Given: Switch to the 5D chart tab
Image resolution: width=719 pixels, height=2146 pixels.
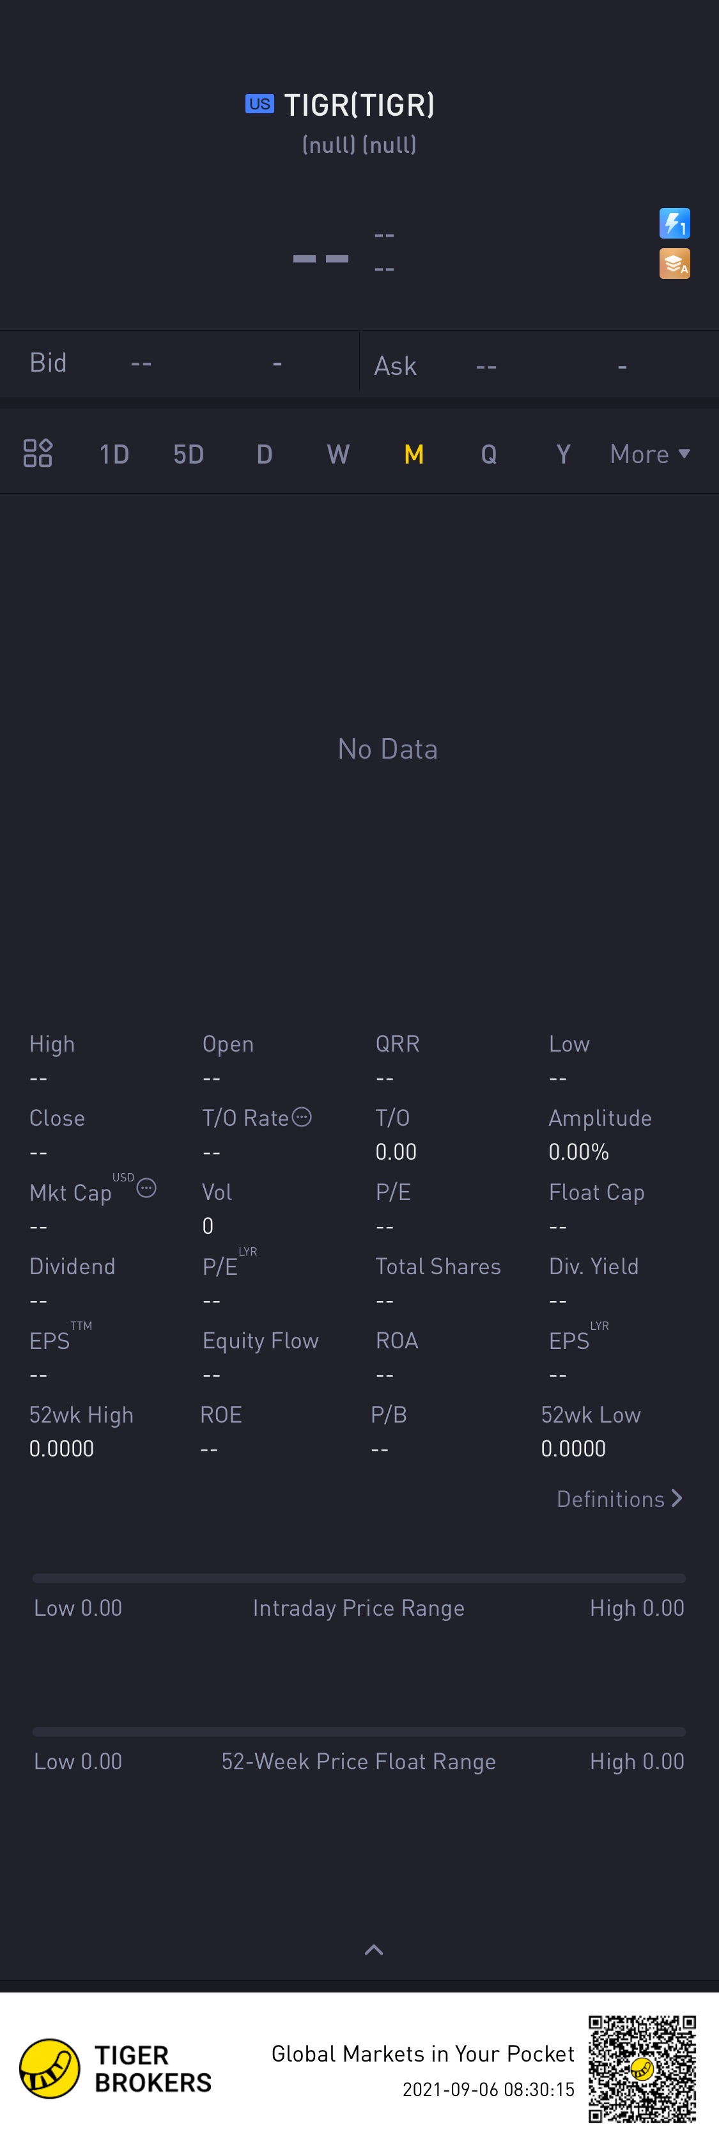Looking at the screenshot, I should click(188, 454).
